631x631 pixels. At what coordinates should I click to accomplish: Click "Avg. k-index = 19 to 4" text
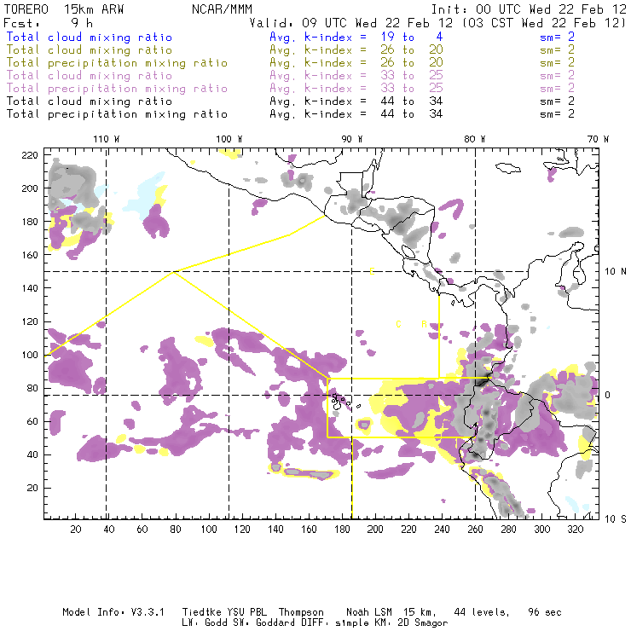pos(356,38)
